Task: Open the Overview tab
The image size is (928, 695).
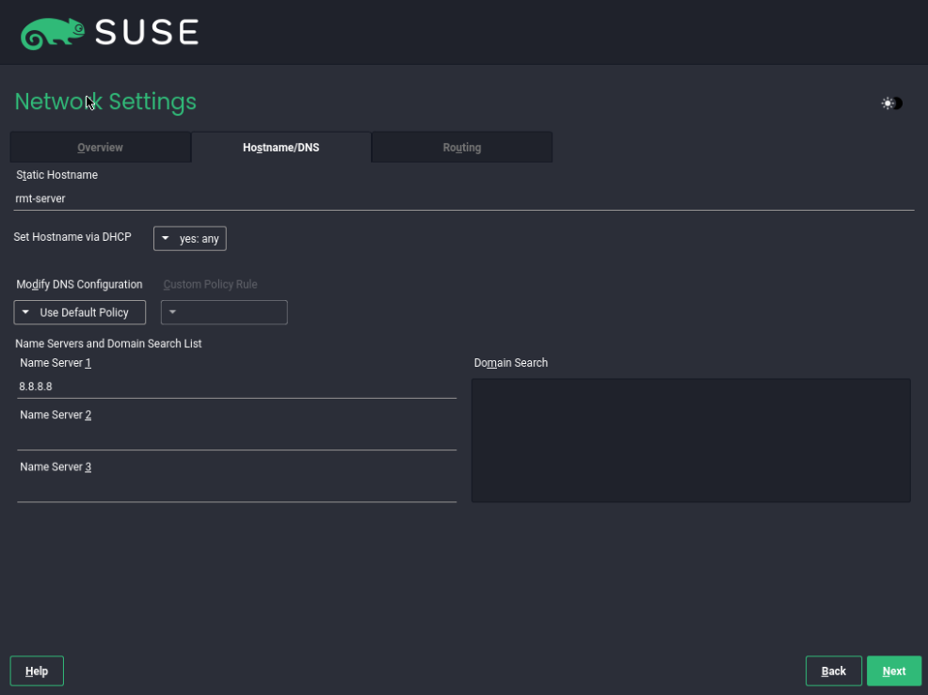Action: click(100, 148)
